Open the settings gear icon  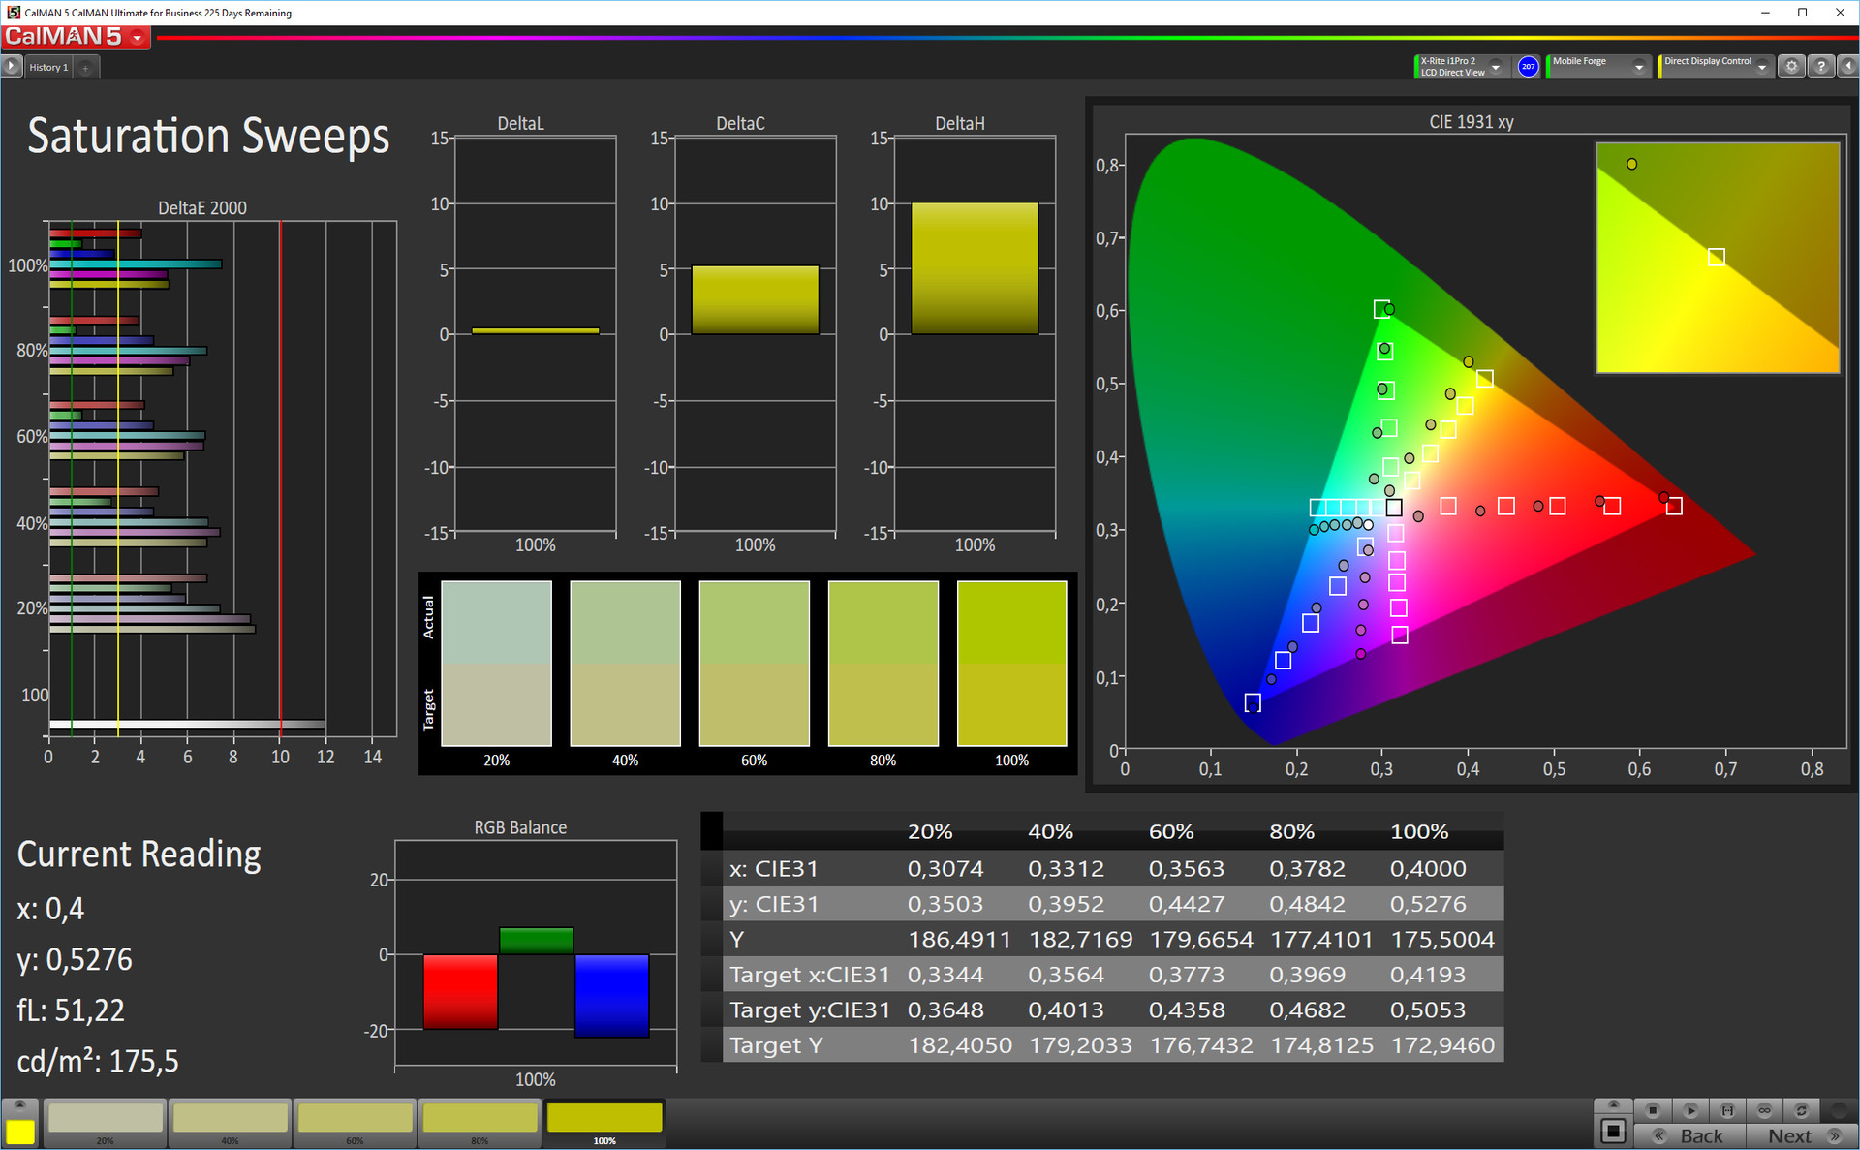point(1791,66)
